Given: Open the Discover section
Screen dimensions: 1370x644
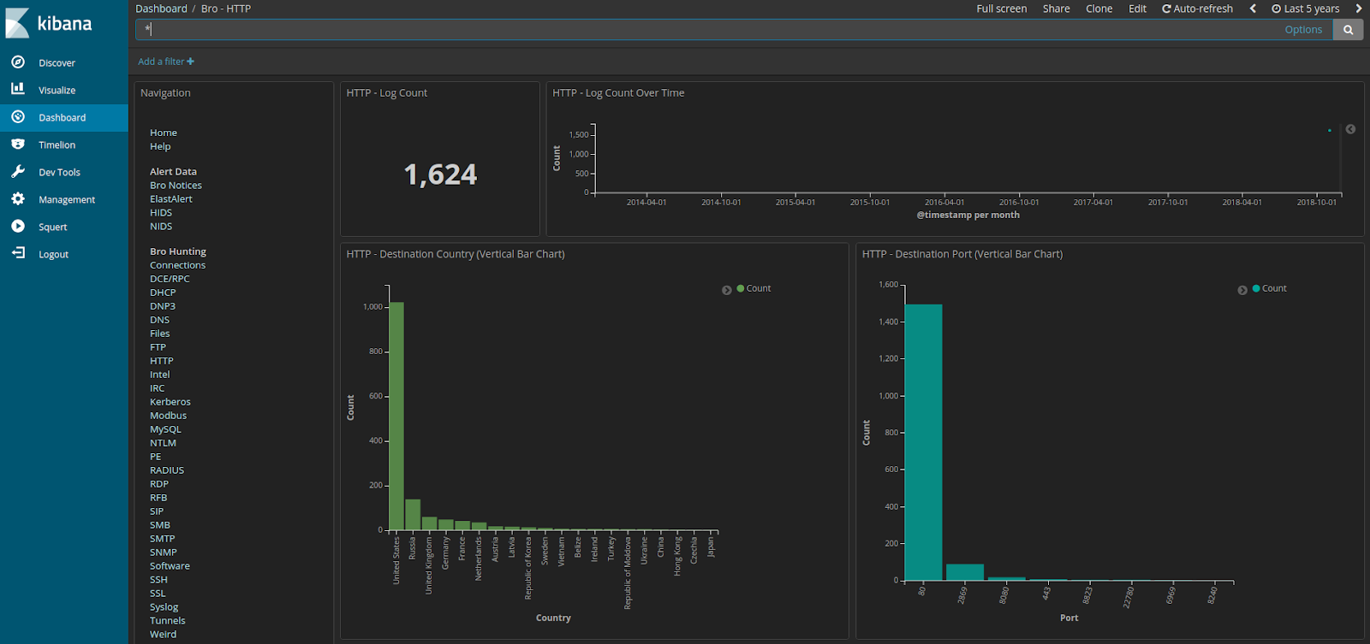Looking at the screenshot, I should click(57, 63).
